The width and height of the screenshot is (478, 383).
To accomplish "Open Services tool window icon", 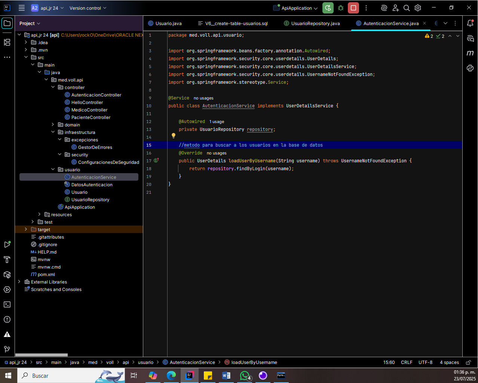I will 7,289.
